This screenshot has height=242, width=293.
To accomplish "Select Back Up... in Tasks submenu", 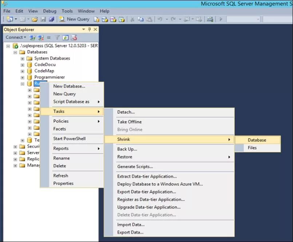I will [x=169, y=149].
